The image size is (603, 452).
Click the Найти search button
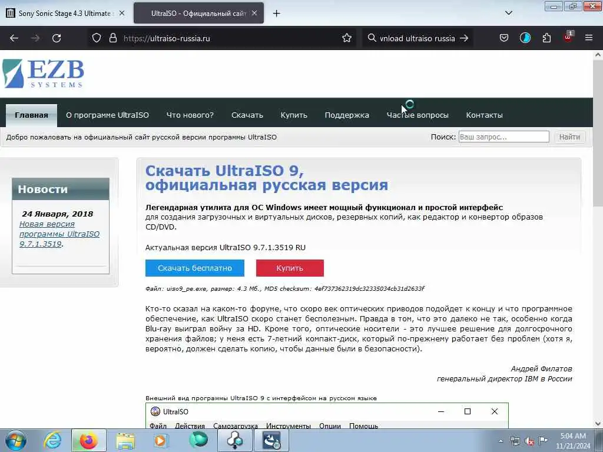point(569,137)
